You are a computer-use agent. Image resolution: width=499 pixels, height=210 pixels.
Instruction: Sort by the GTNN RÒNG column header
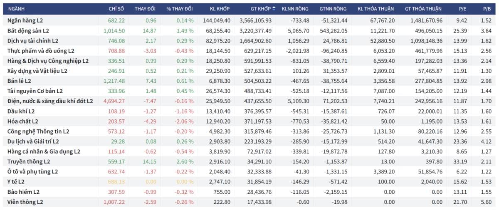pyautogui.click(x=333, y=9)
